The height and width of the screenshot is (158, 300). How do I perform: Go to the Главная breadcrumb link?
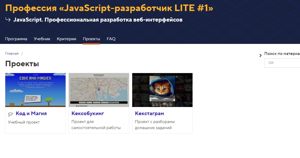click(x=12, y=53)
